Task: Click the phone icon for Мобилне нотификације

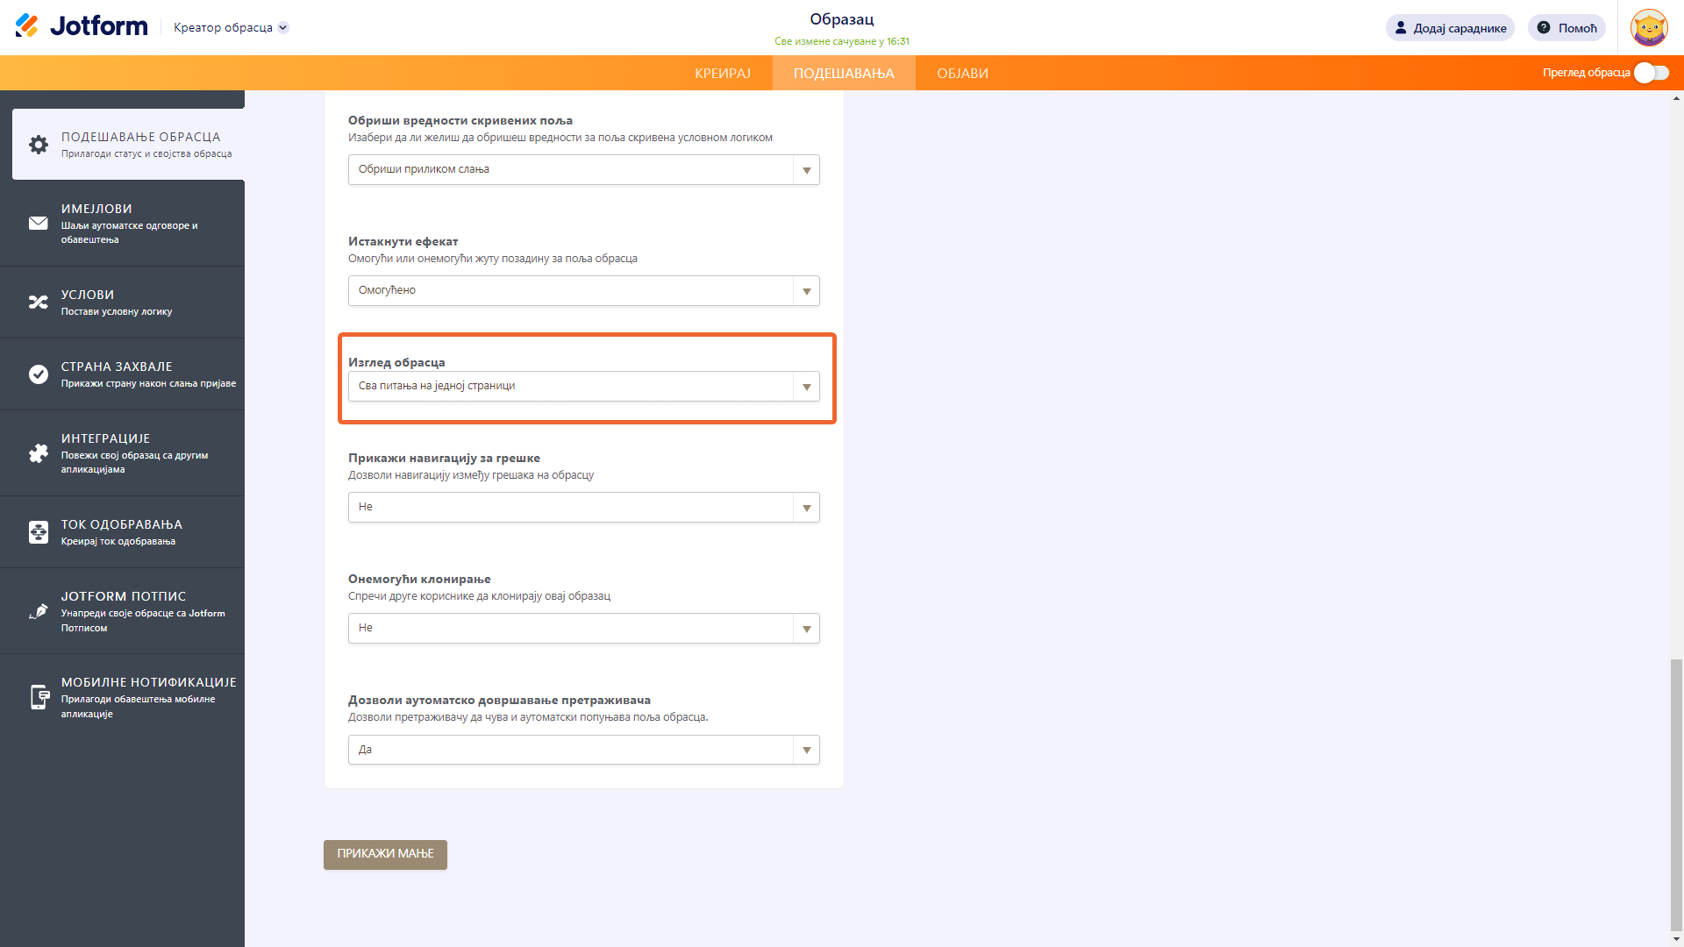Action: click(x=39, y=697)
